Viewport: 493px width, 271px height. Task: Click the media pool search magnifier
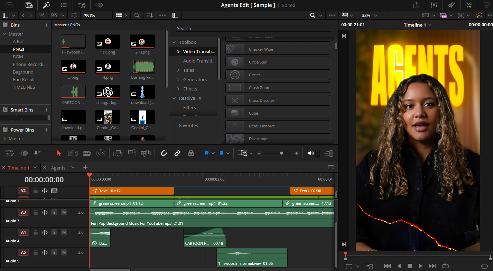(137, 16)
